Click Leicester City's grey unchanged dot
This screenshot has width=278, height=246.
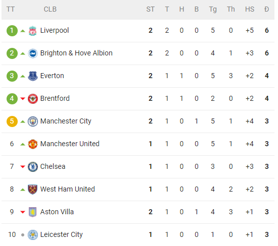coord(23,235)
